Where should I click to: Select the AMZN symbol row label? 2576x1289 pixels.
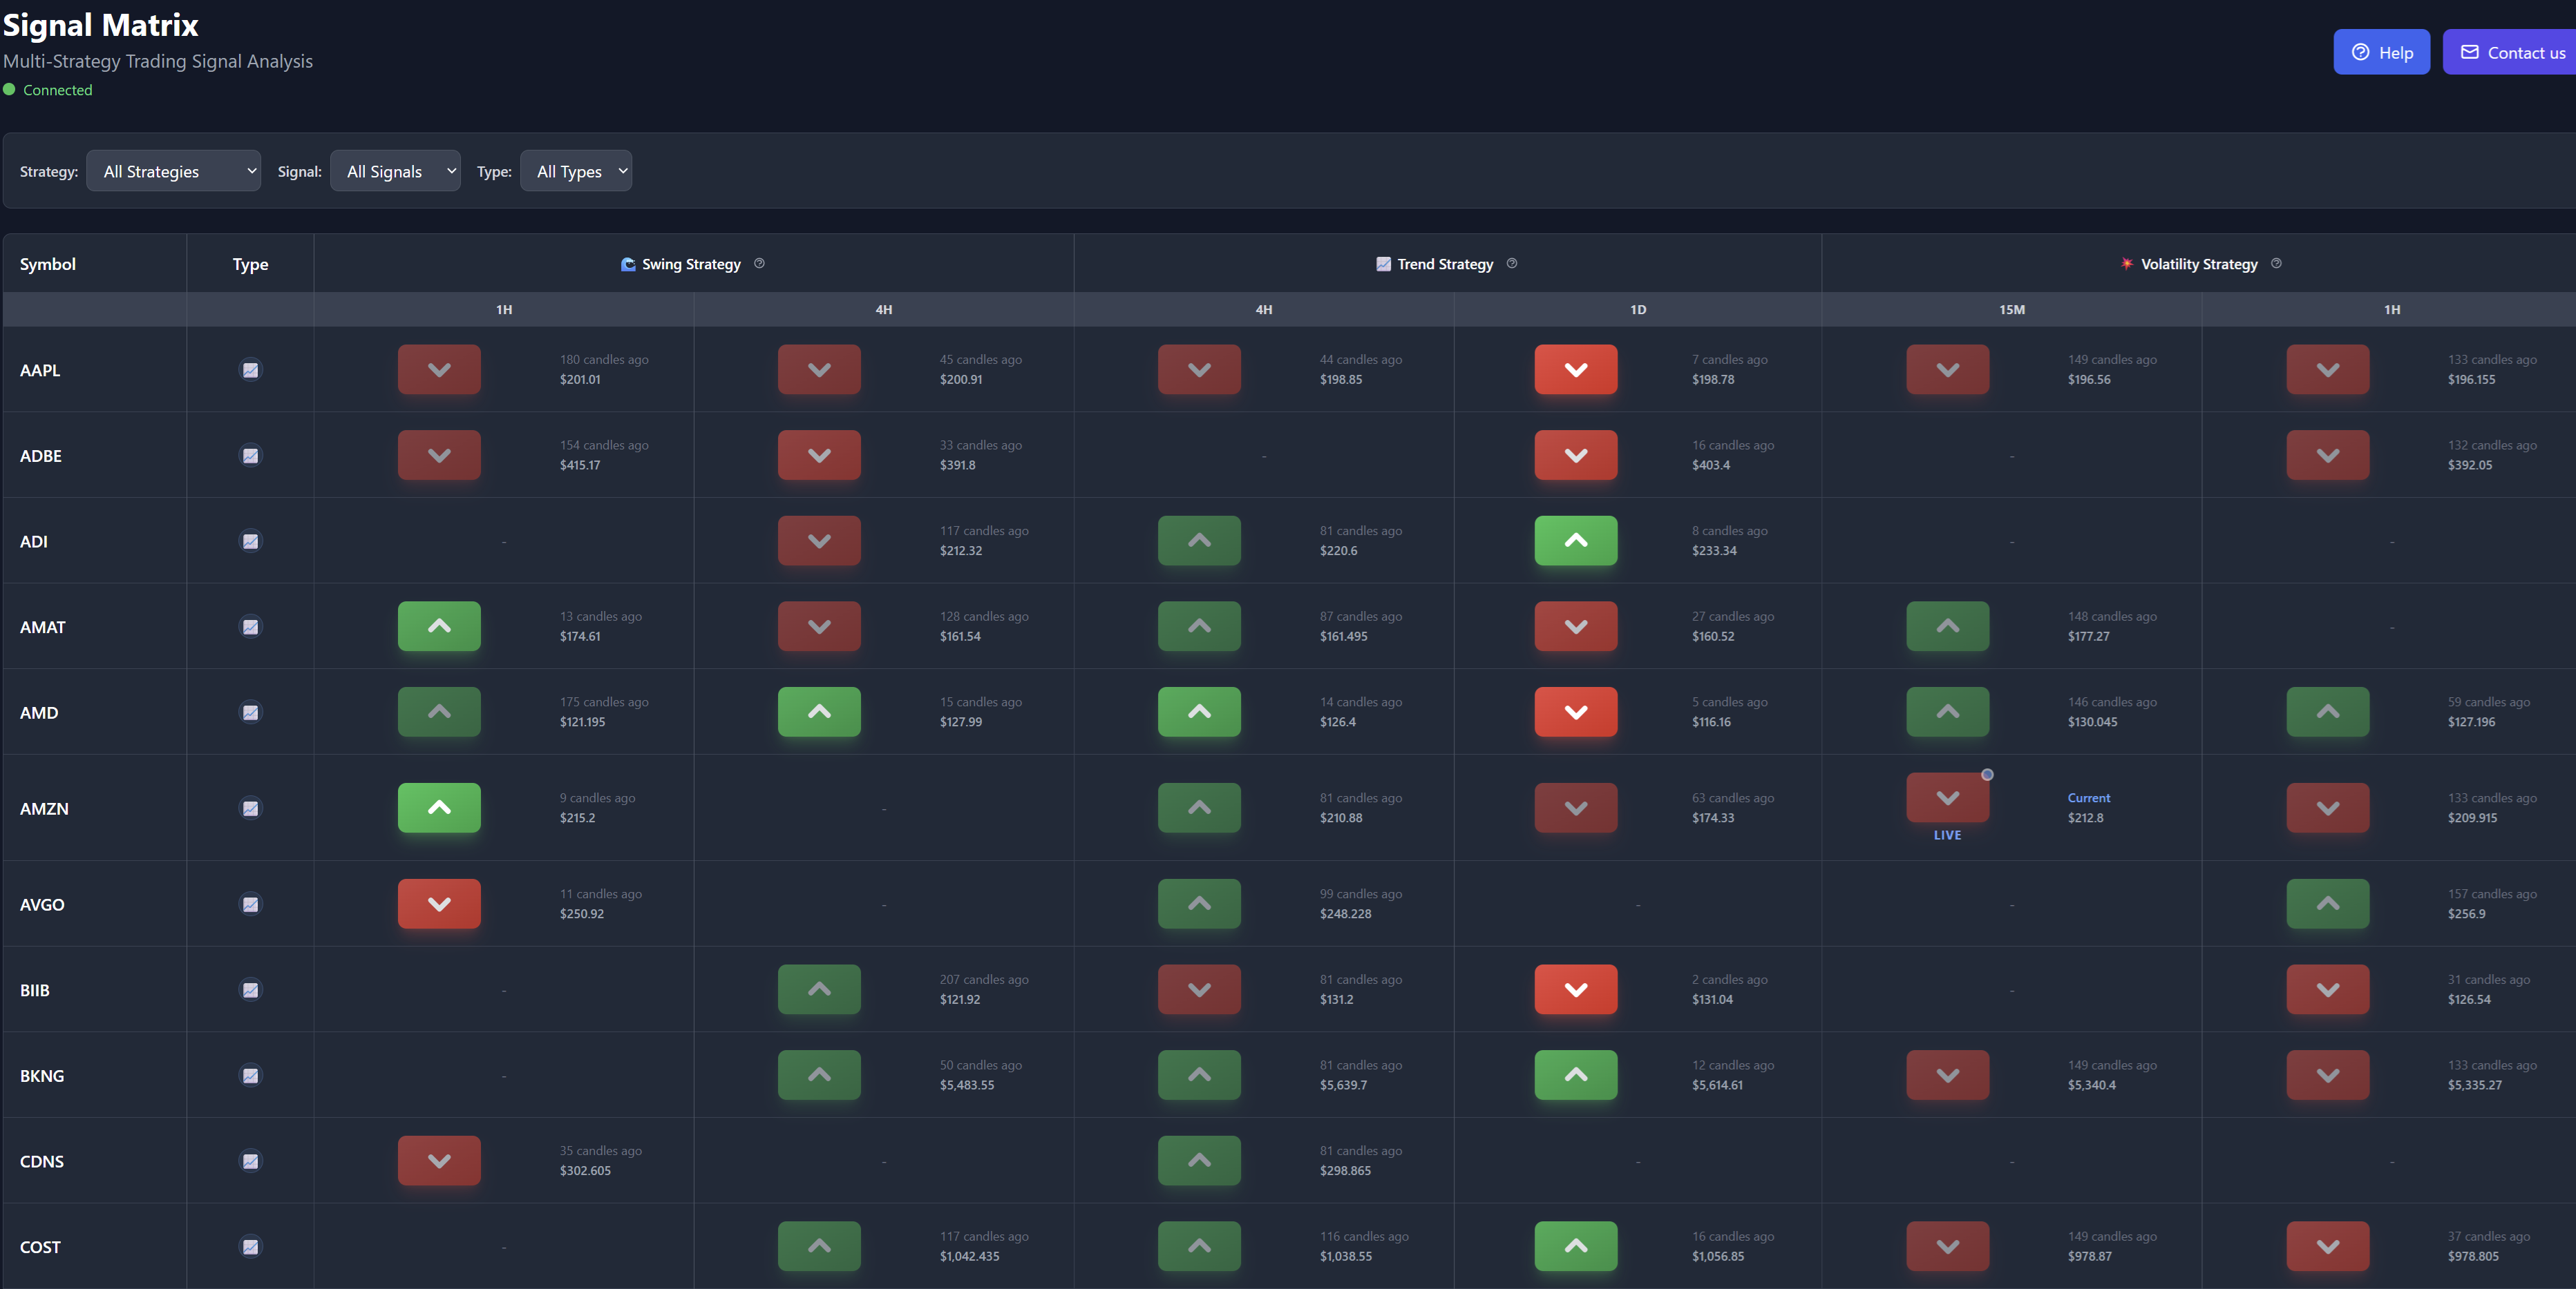44,808
